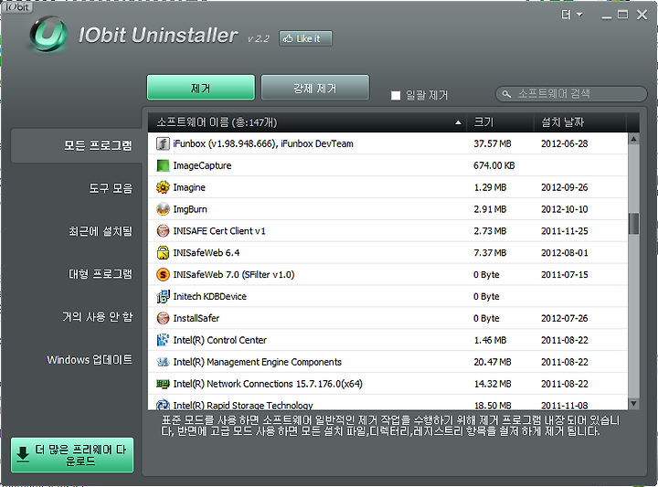The width and height of the screenshot is (658, 487).
Task: Click the green 제거 button
Action: [200, 88]
